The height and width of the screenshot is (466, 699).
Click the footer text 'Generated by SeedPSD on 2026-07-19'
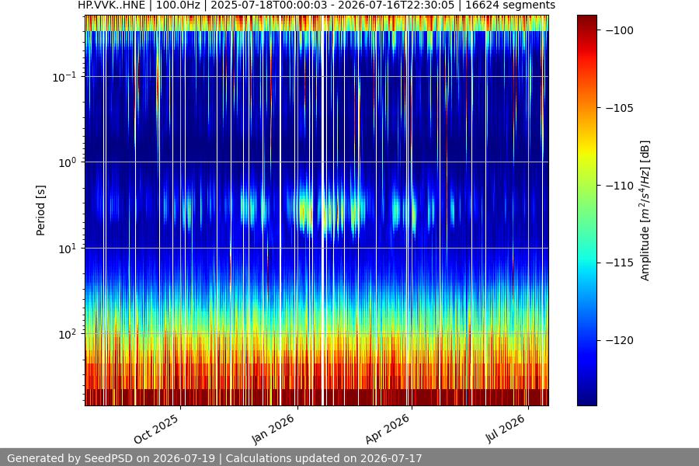pyautogui.click(x=111, y=458)
